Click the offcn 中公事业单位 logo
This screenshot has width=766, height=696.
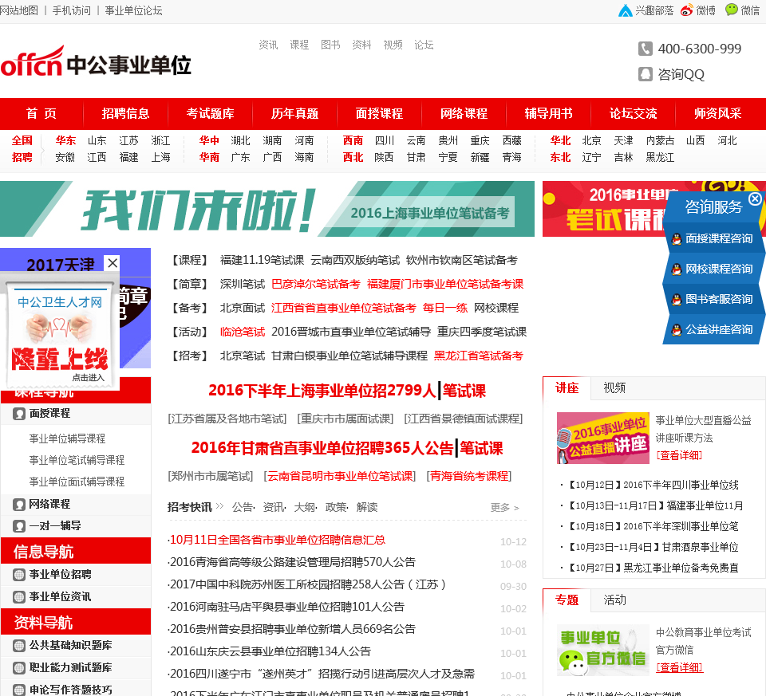coord(96,61)
